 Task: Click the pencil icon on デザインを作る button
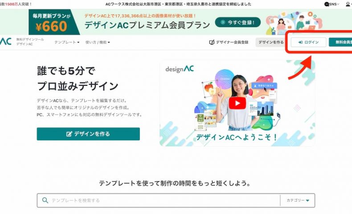69,134
